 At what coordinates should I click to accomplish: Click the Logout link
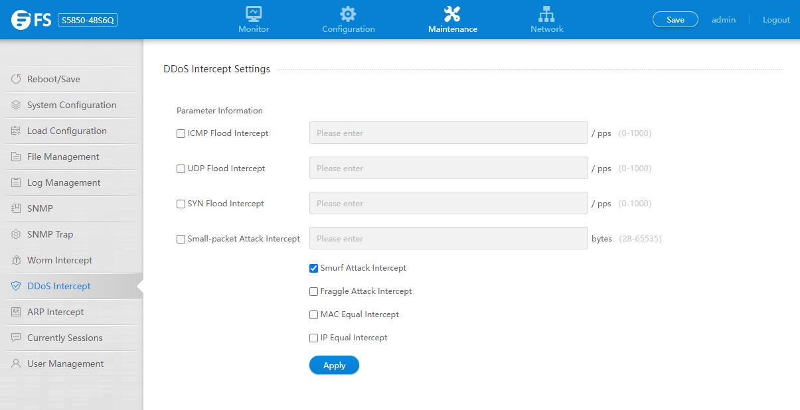click(x=776, y=20)
